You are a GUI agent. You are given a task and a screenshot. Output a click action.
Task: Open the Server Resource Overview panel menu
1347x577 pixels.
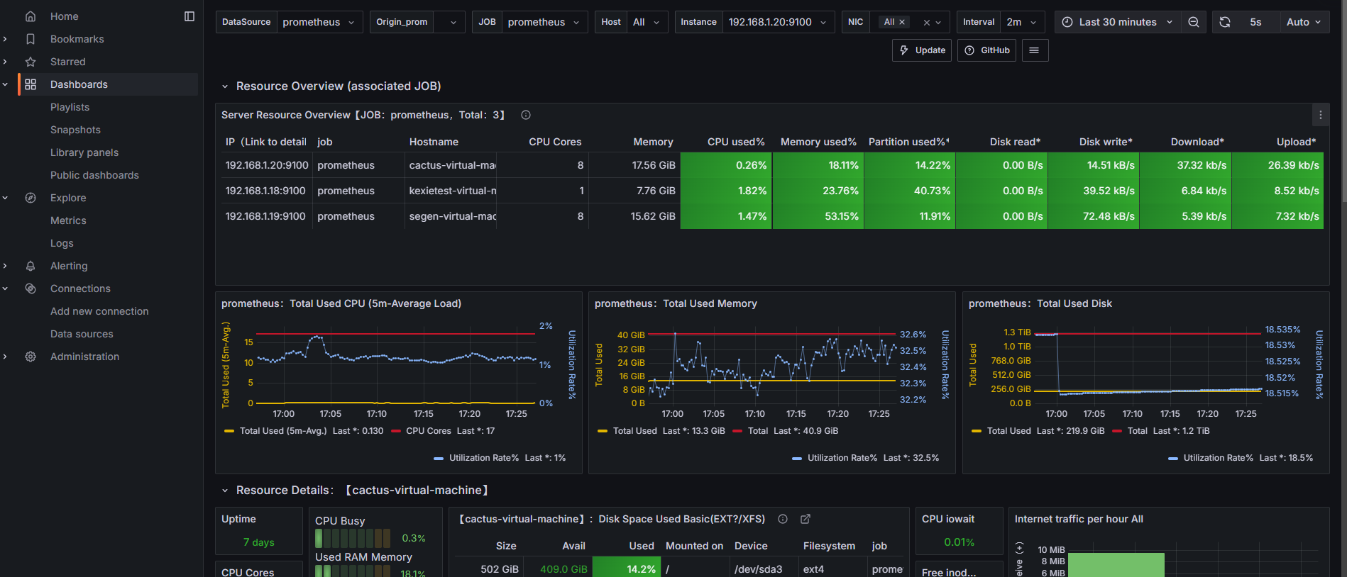coord(1320,115)
